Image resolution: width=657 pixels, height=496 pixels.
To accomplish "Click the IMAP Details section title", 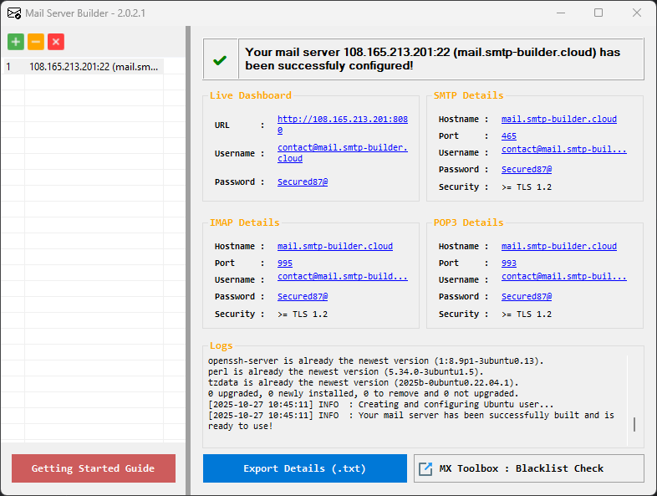I will pos(244,222).
